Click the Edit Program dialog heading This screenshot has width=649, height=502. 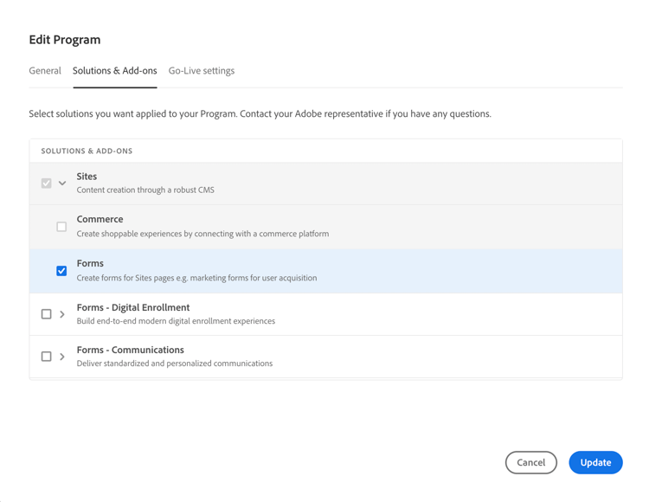pyautogui.click(x=65, y=40)
